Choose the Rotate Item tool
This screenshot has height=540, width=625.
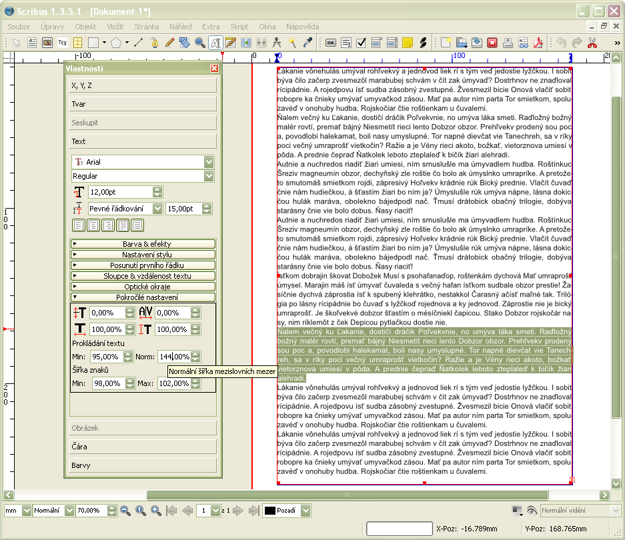tap(185, 43)
